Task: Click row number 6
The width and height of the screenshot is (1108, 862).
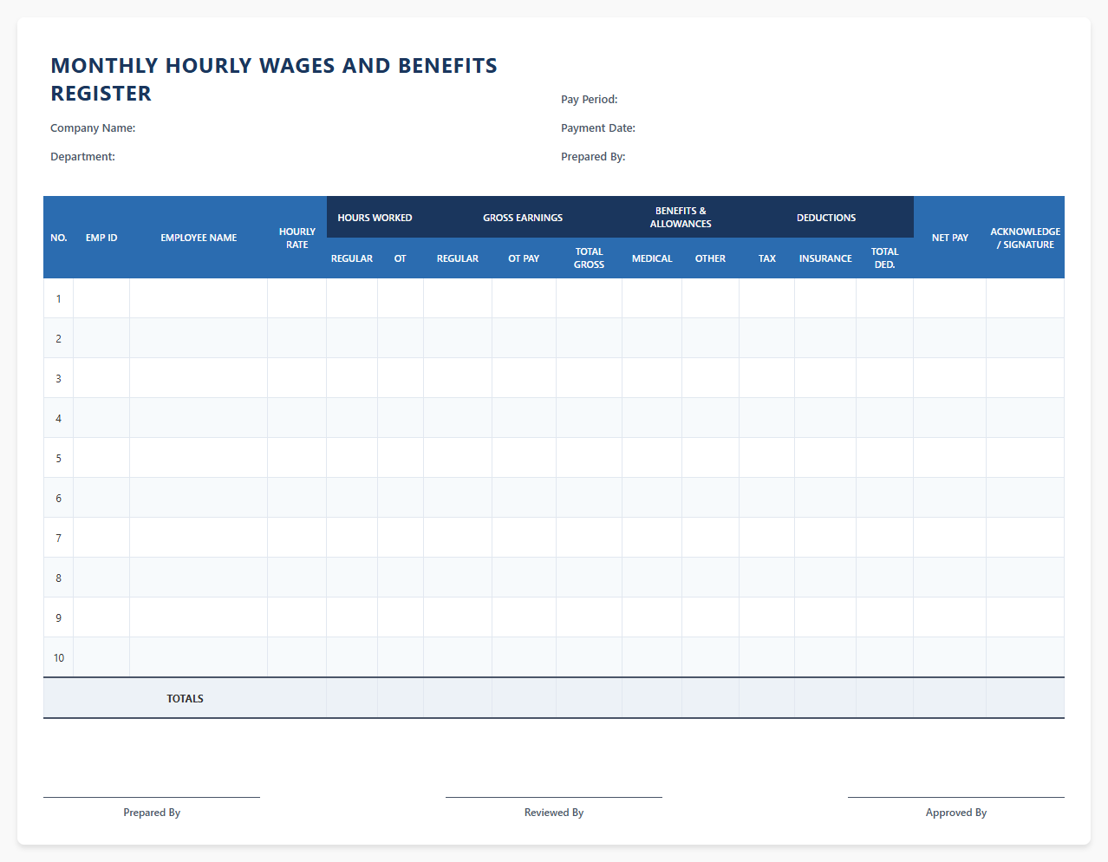Action: click(x=59, y=498)
